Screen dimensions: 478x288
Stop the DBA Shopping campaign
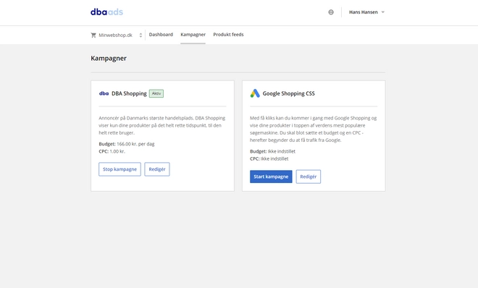coord(119,169)
